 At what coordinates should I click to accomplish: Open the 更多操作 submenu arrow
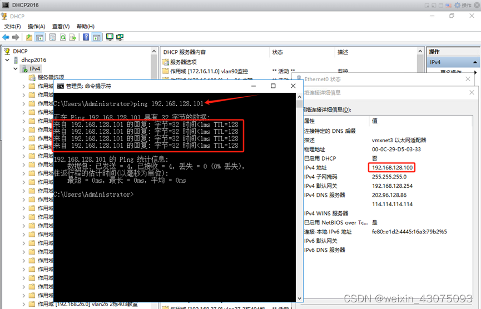point(475,72)
